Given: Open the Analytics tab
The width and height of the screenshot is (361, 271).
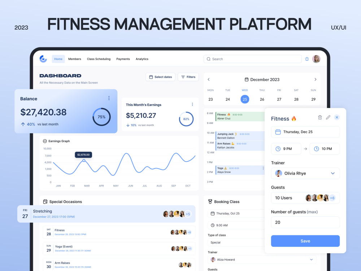Looking at the screenshot, I should (x=142, y=59).
